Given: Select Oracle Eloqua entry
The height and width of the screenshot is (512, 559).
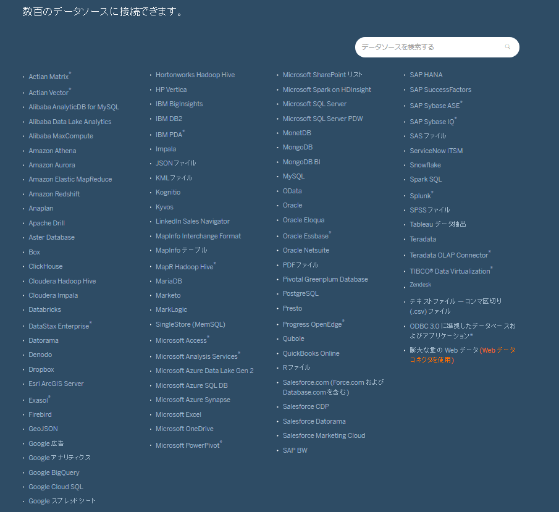Looking at the screenshot, I should point(304,220).
